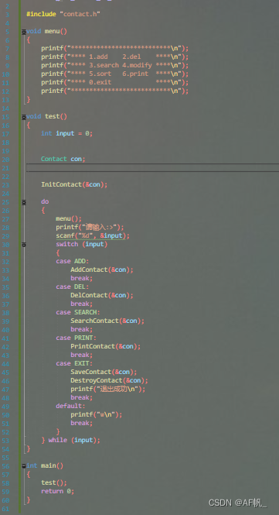Click the case SEARCH: label

(78, 312)
